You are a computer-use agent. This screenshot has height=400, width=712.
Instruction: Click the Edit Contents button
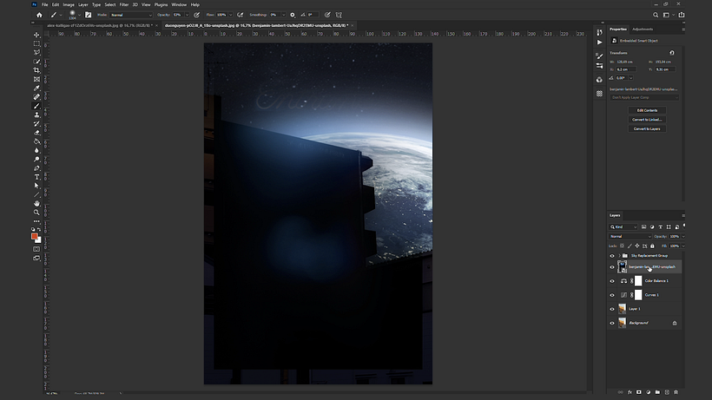click(647, 110)
